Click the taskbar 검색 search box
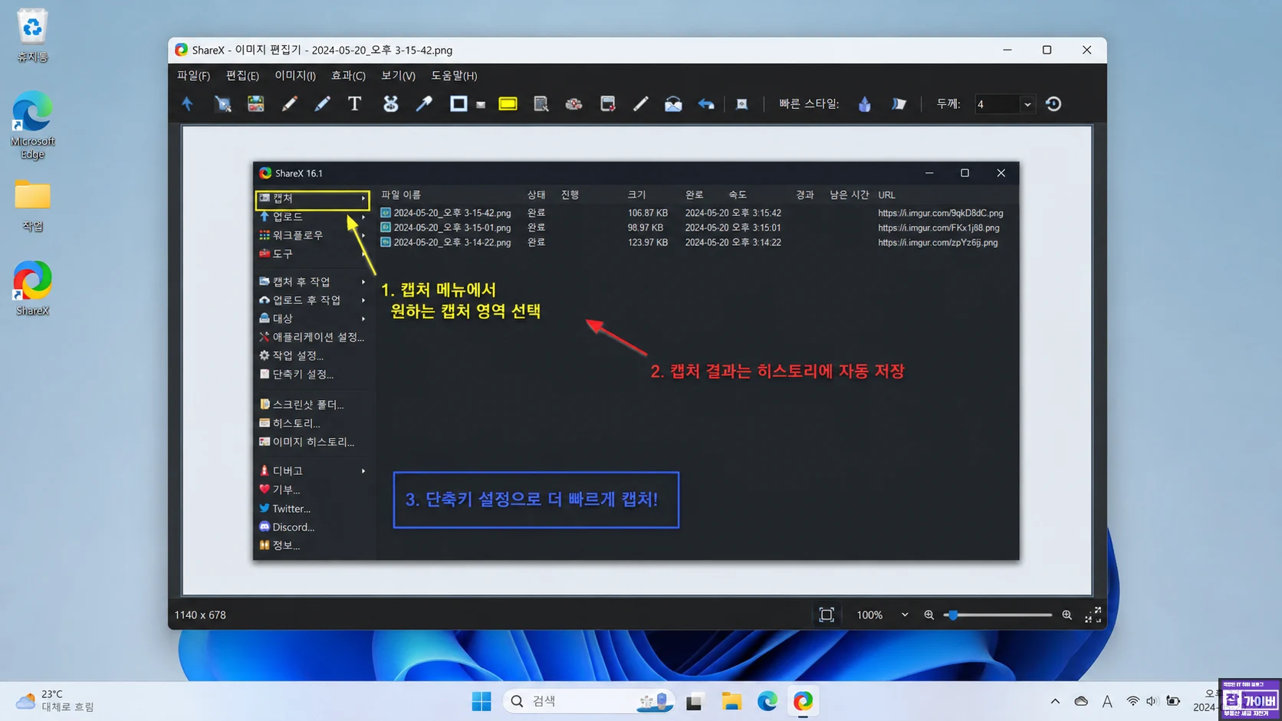1282x721 pixels. coord(589,701)
